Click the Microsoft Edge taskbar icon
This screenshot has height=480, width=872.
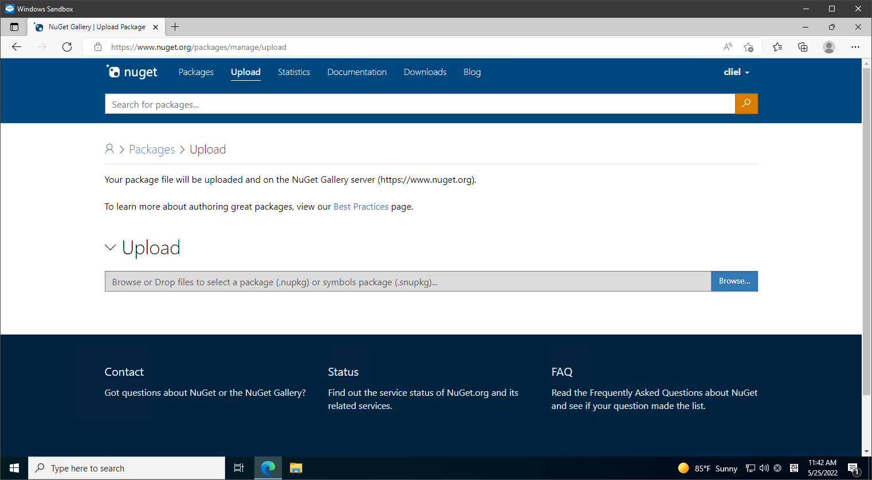click(x=268, y=468)
